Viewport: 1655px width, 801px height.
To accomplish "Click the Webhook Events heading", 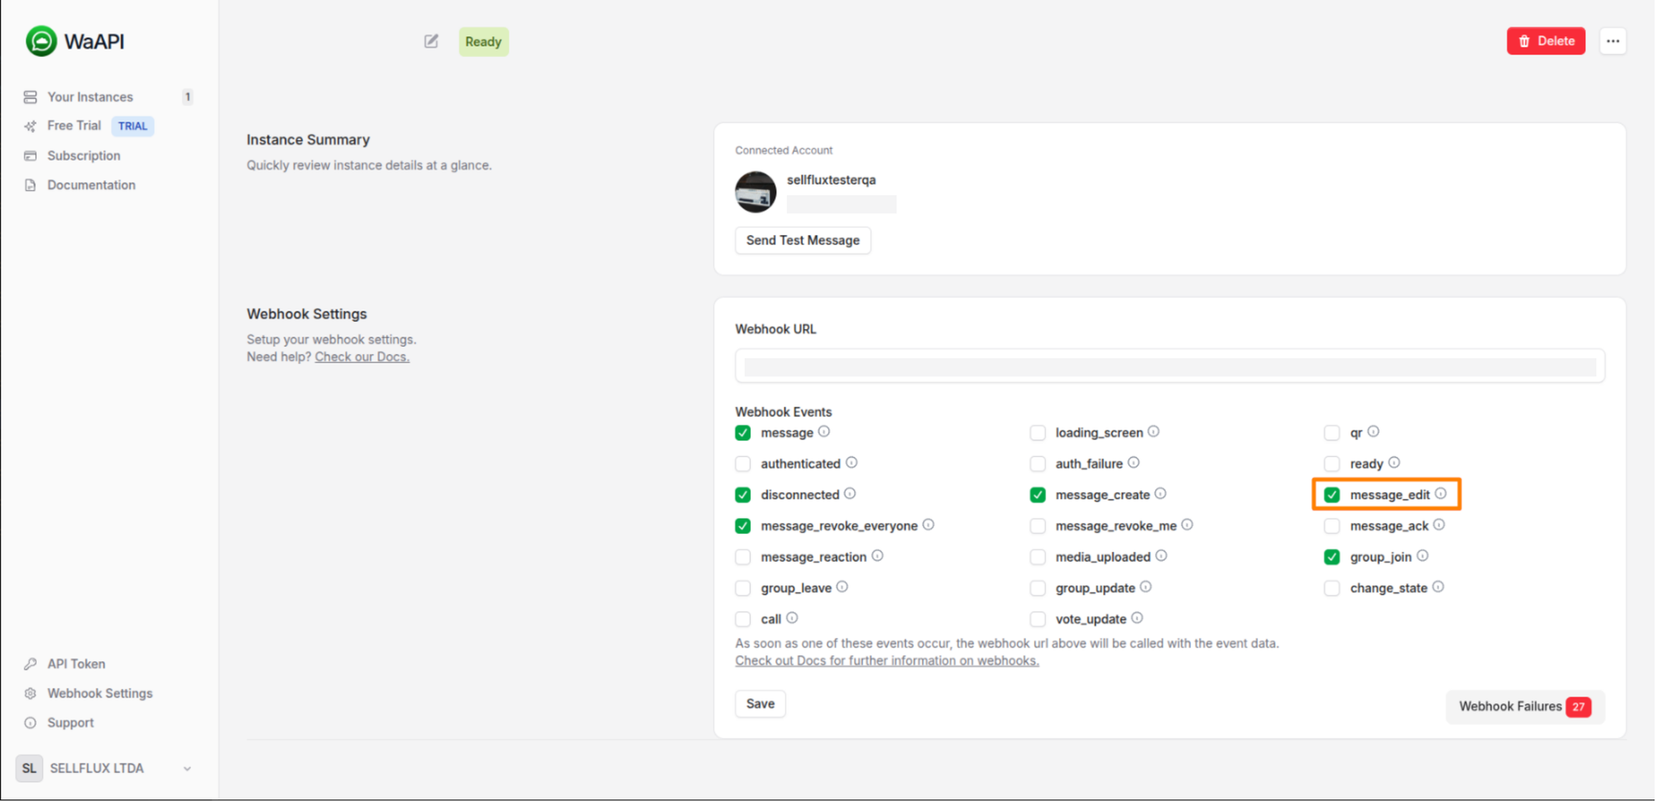I will (x=784, y=411).
